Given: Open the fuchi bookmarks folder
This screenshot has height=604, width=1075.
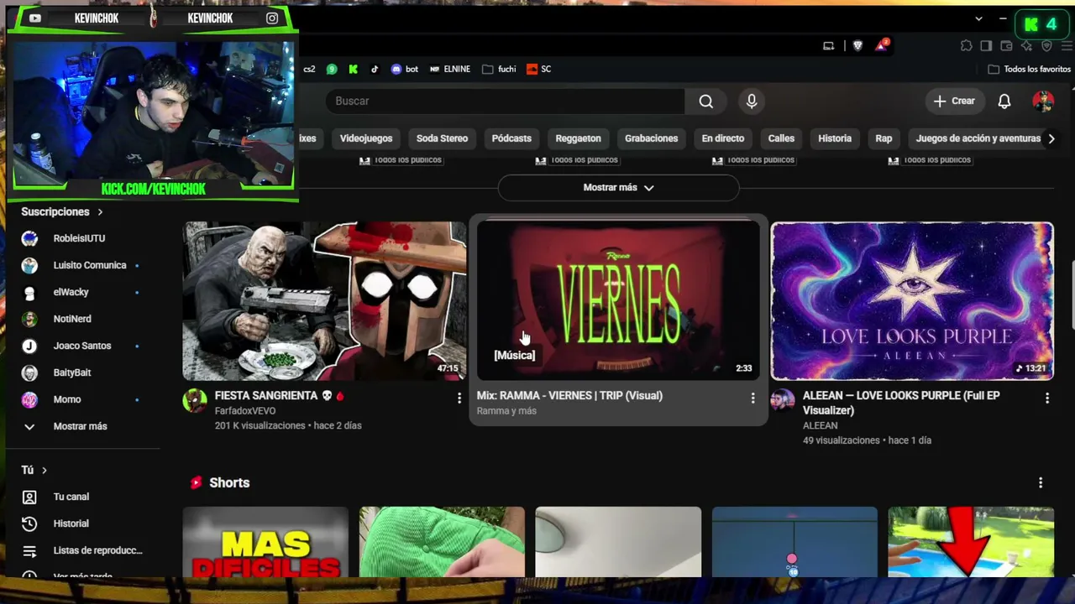Looking at the screenshot, I should (499, 70).
